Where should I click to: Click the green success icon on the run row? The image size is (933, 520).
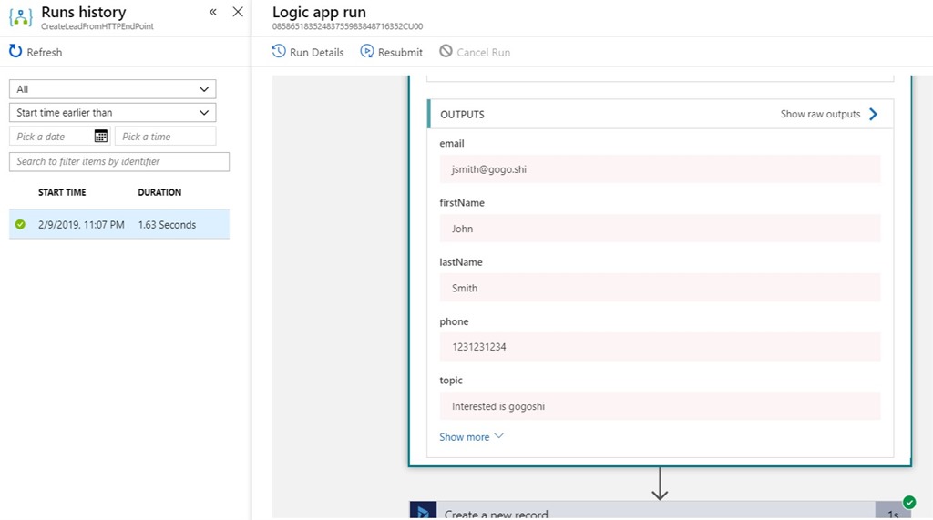click(x=20, y=225)
